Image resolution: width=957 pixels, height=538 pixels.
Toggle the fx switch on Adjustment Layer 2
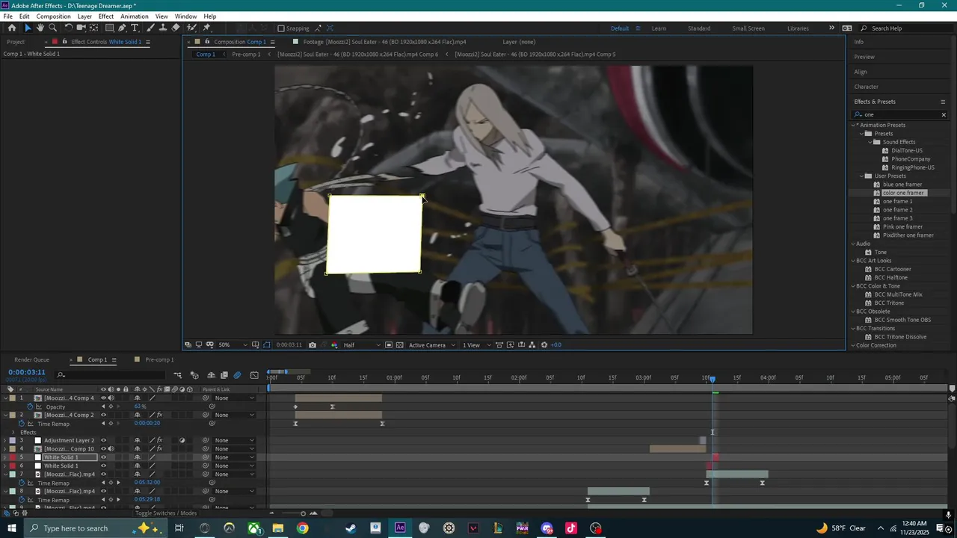(x=159, y=440)
